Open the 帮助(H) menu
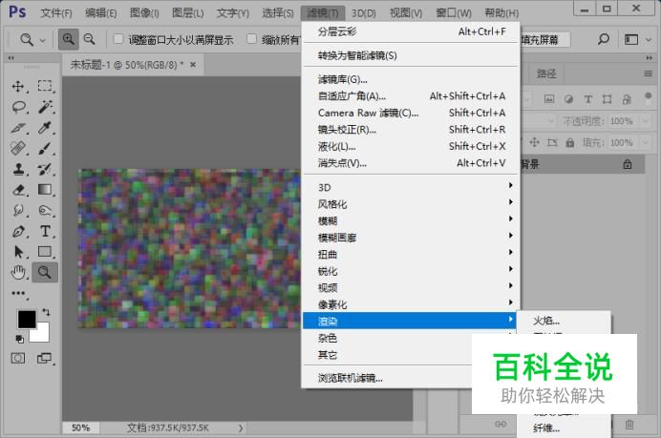The image size is (661, 438). [x=501, y=13]
